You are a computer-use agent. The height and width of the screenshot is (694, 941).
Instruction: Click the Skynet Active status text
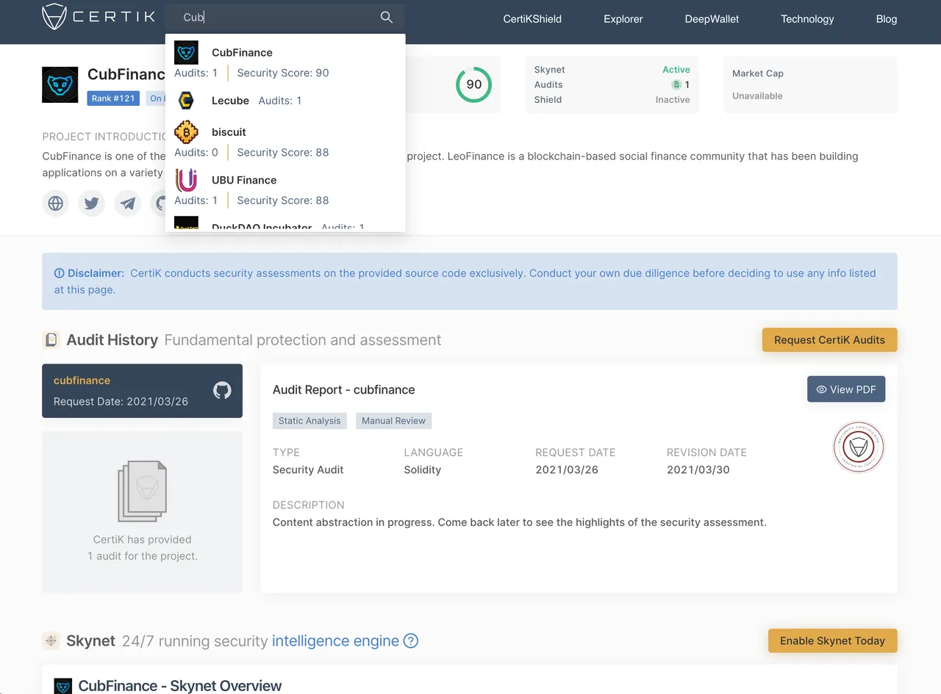pos(676,70)
